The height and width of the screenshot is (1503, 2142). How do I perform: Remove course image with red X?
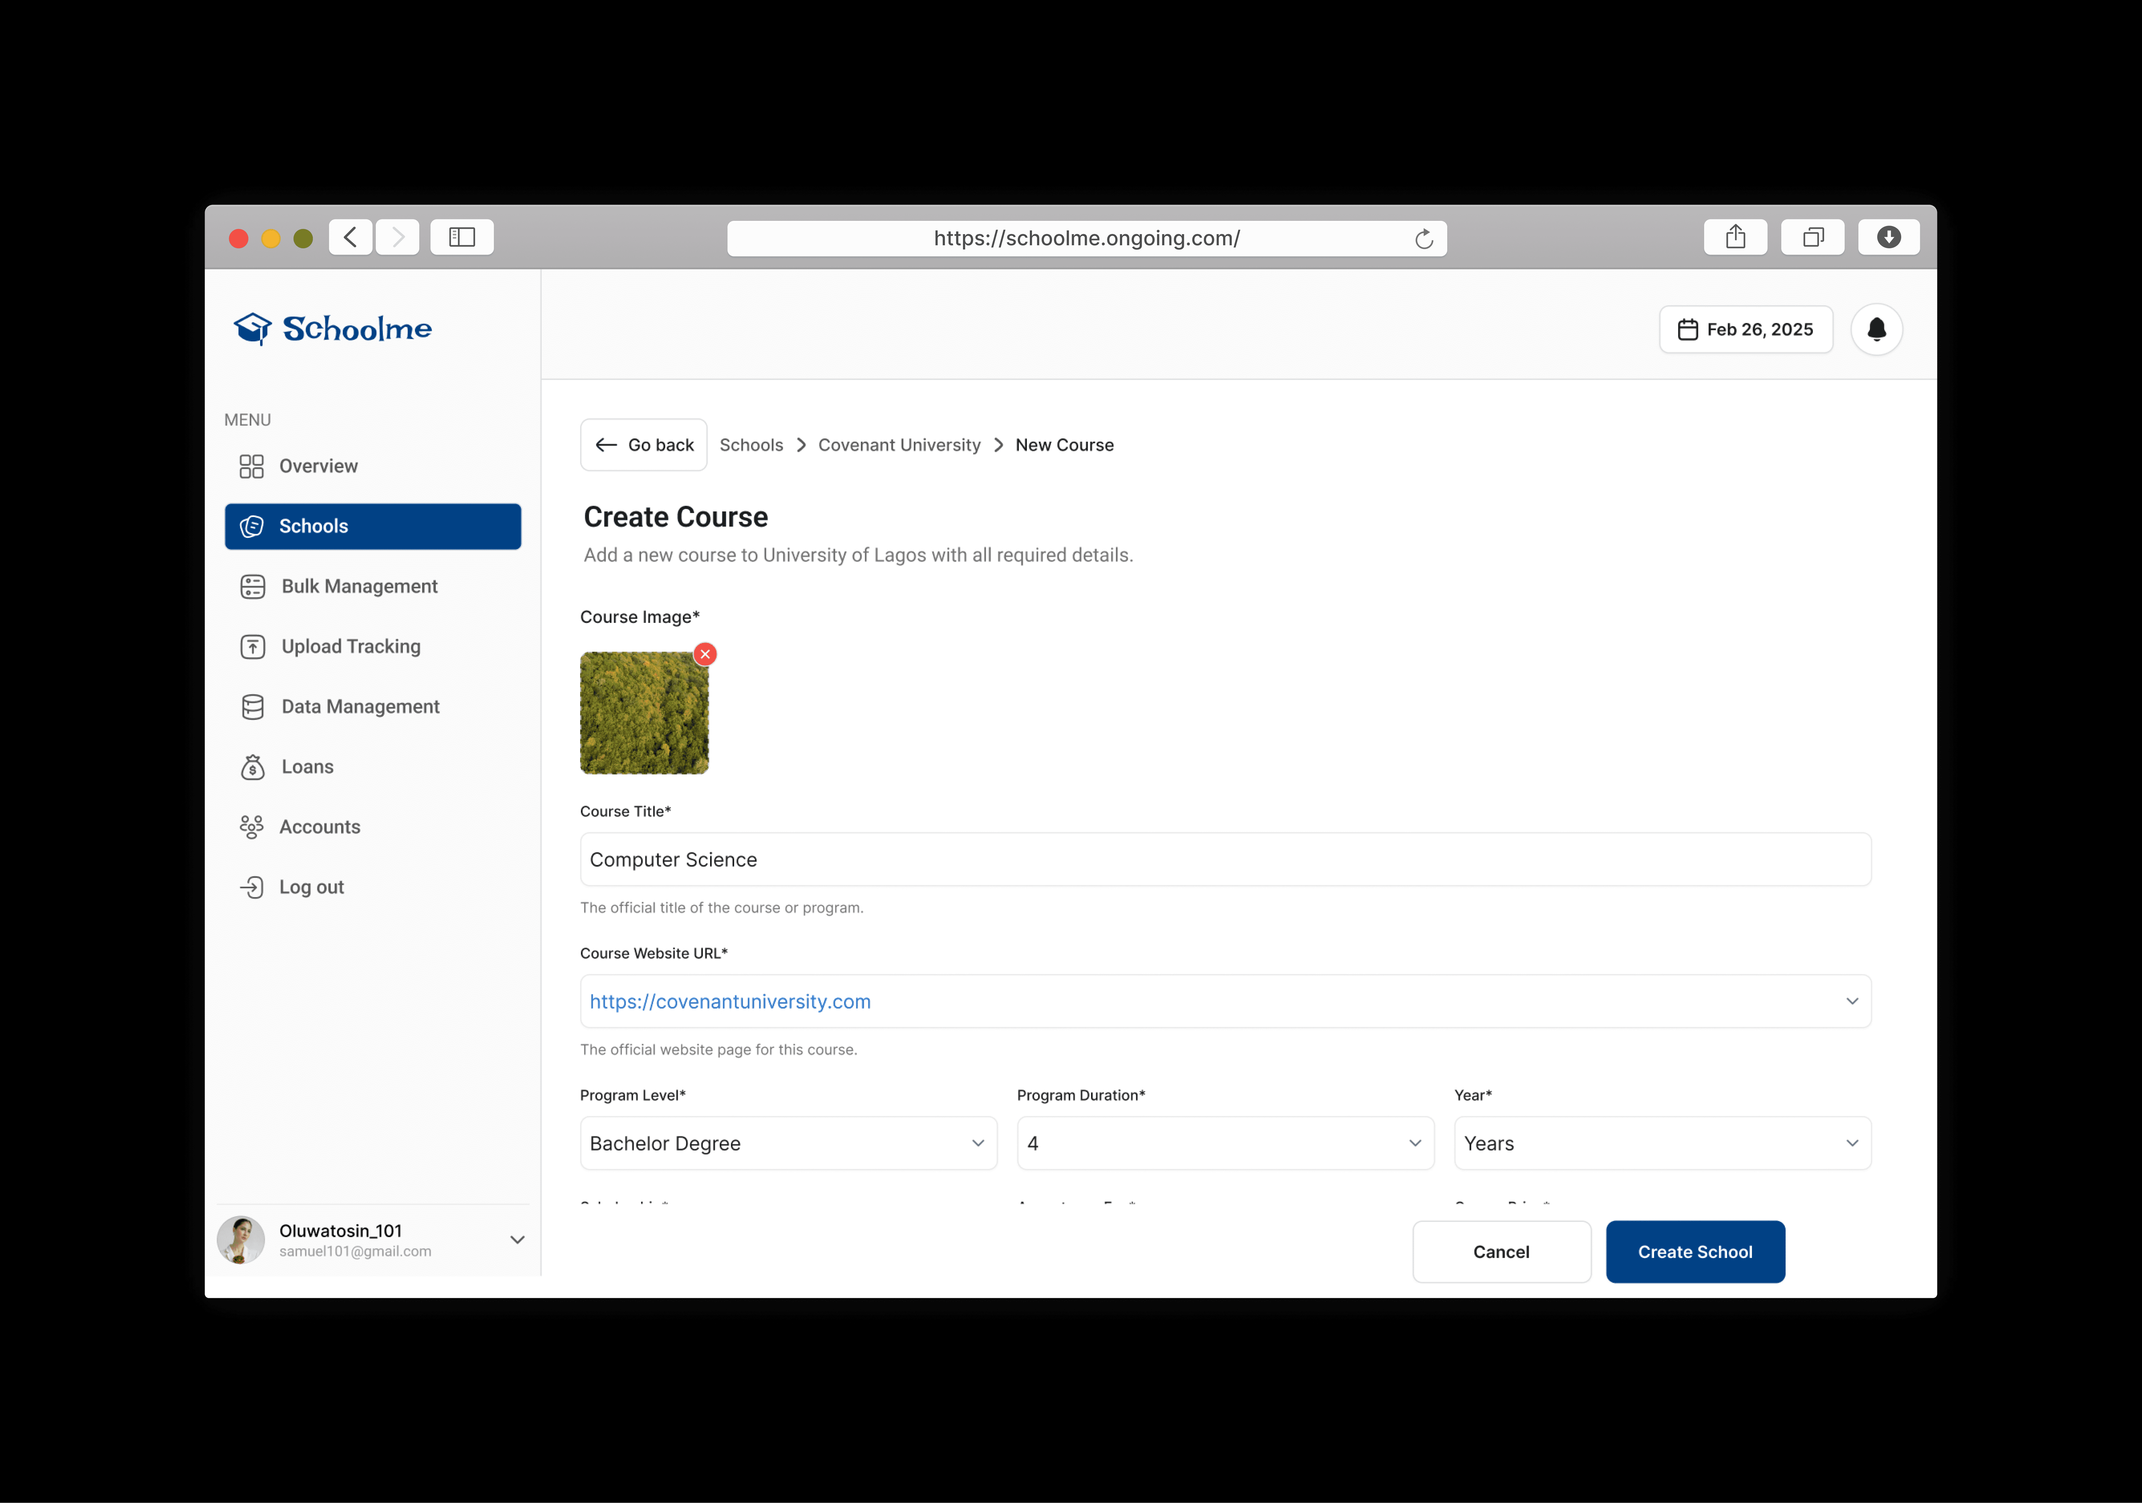coord(705,654)
